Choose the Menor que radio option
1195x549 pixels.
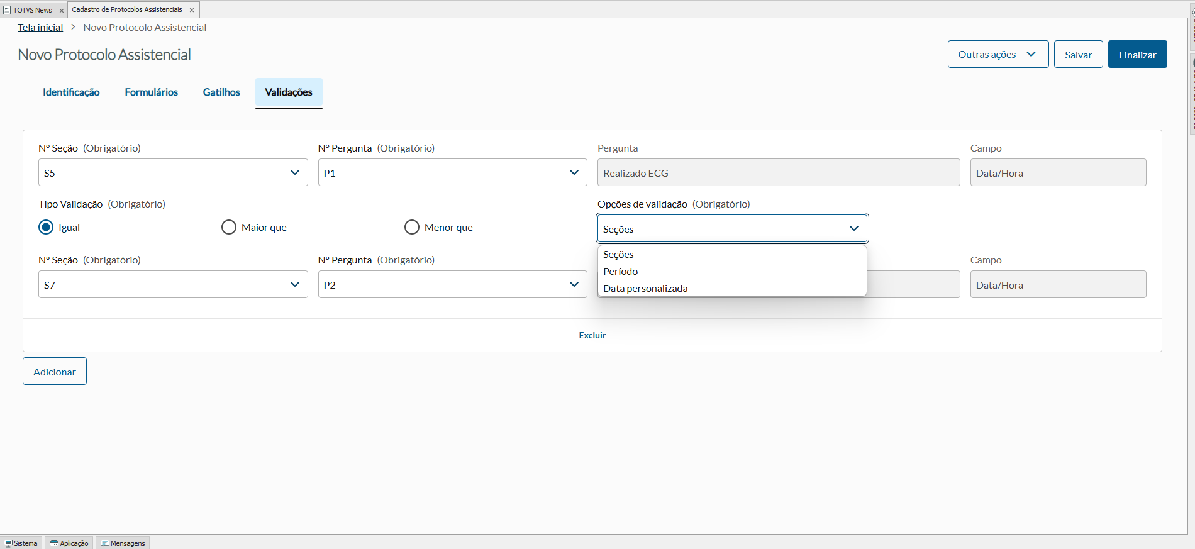412,227
